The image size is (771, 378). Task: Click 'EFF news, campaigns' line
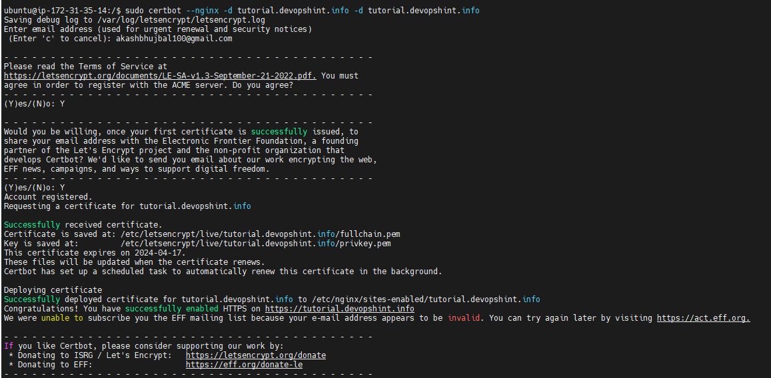pos(137,169)
